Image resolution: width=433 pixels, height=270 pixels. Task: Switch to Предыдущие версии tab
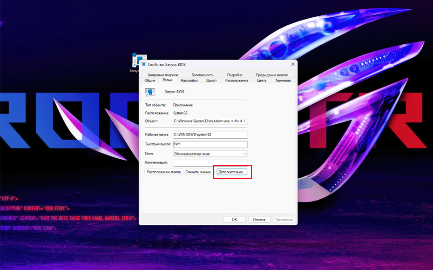tap(272, 75)
